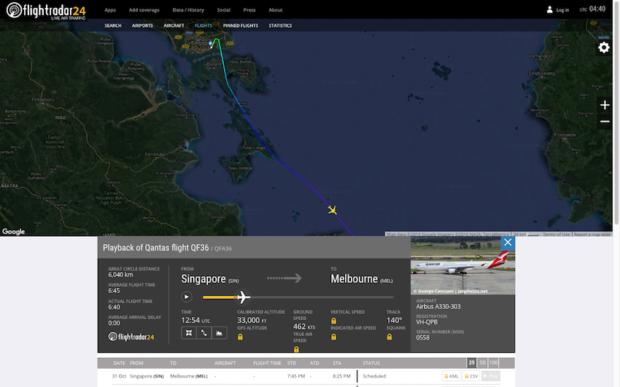Click the yellow aircraft icon on map
The image size is (620, 387).
[x=332, y=210]
